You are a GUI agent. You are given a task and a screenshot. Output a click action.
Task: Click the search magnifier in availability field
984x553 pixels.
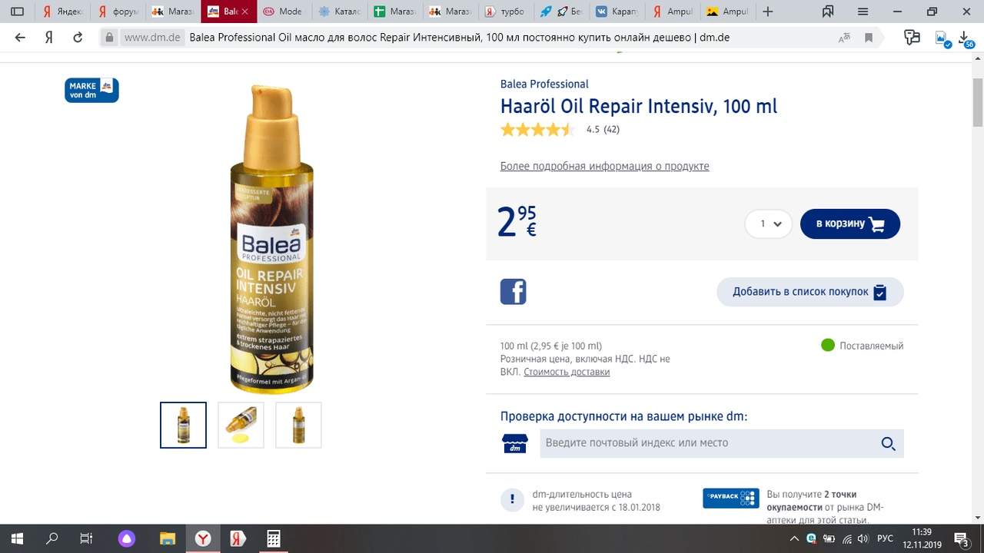tap(888, 443)
